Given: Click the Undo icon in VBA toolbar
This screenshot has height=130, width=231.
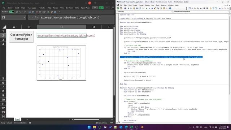Looking at the screenshot, I should tap(140, 8).
